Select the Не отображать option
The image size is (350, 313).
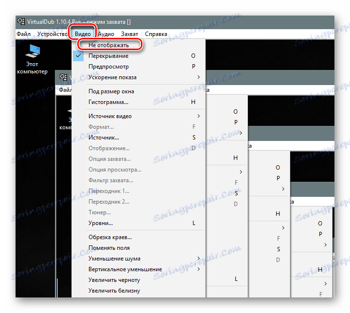tap(139, 45)
